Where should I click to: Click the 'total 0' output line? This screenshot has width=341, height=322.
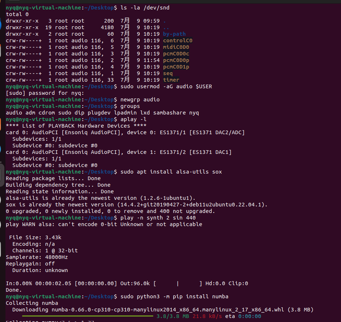tap(17, 14)
